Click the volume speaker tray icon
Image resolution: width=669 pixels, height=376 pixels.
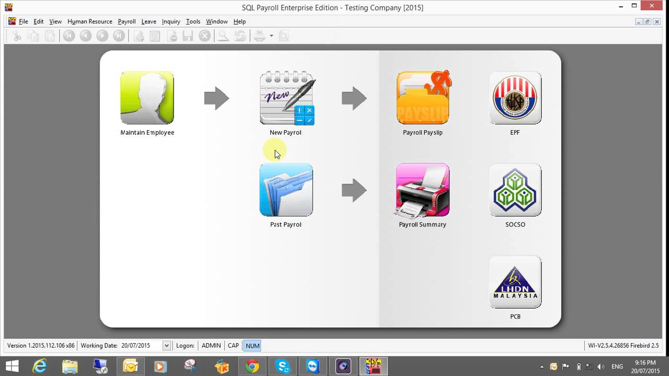601,367
